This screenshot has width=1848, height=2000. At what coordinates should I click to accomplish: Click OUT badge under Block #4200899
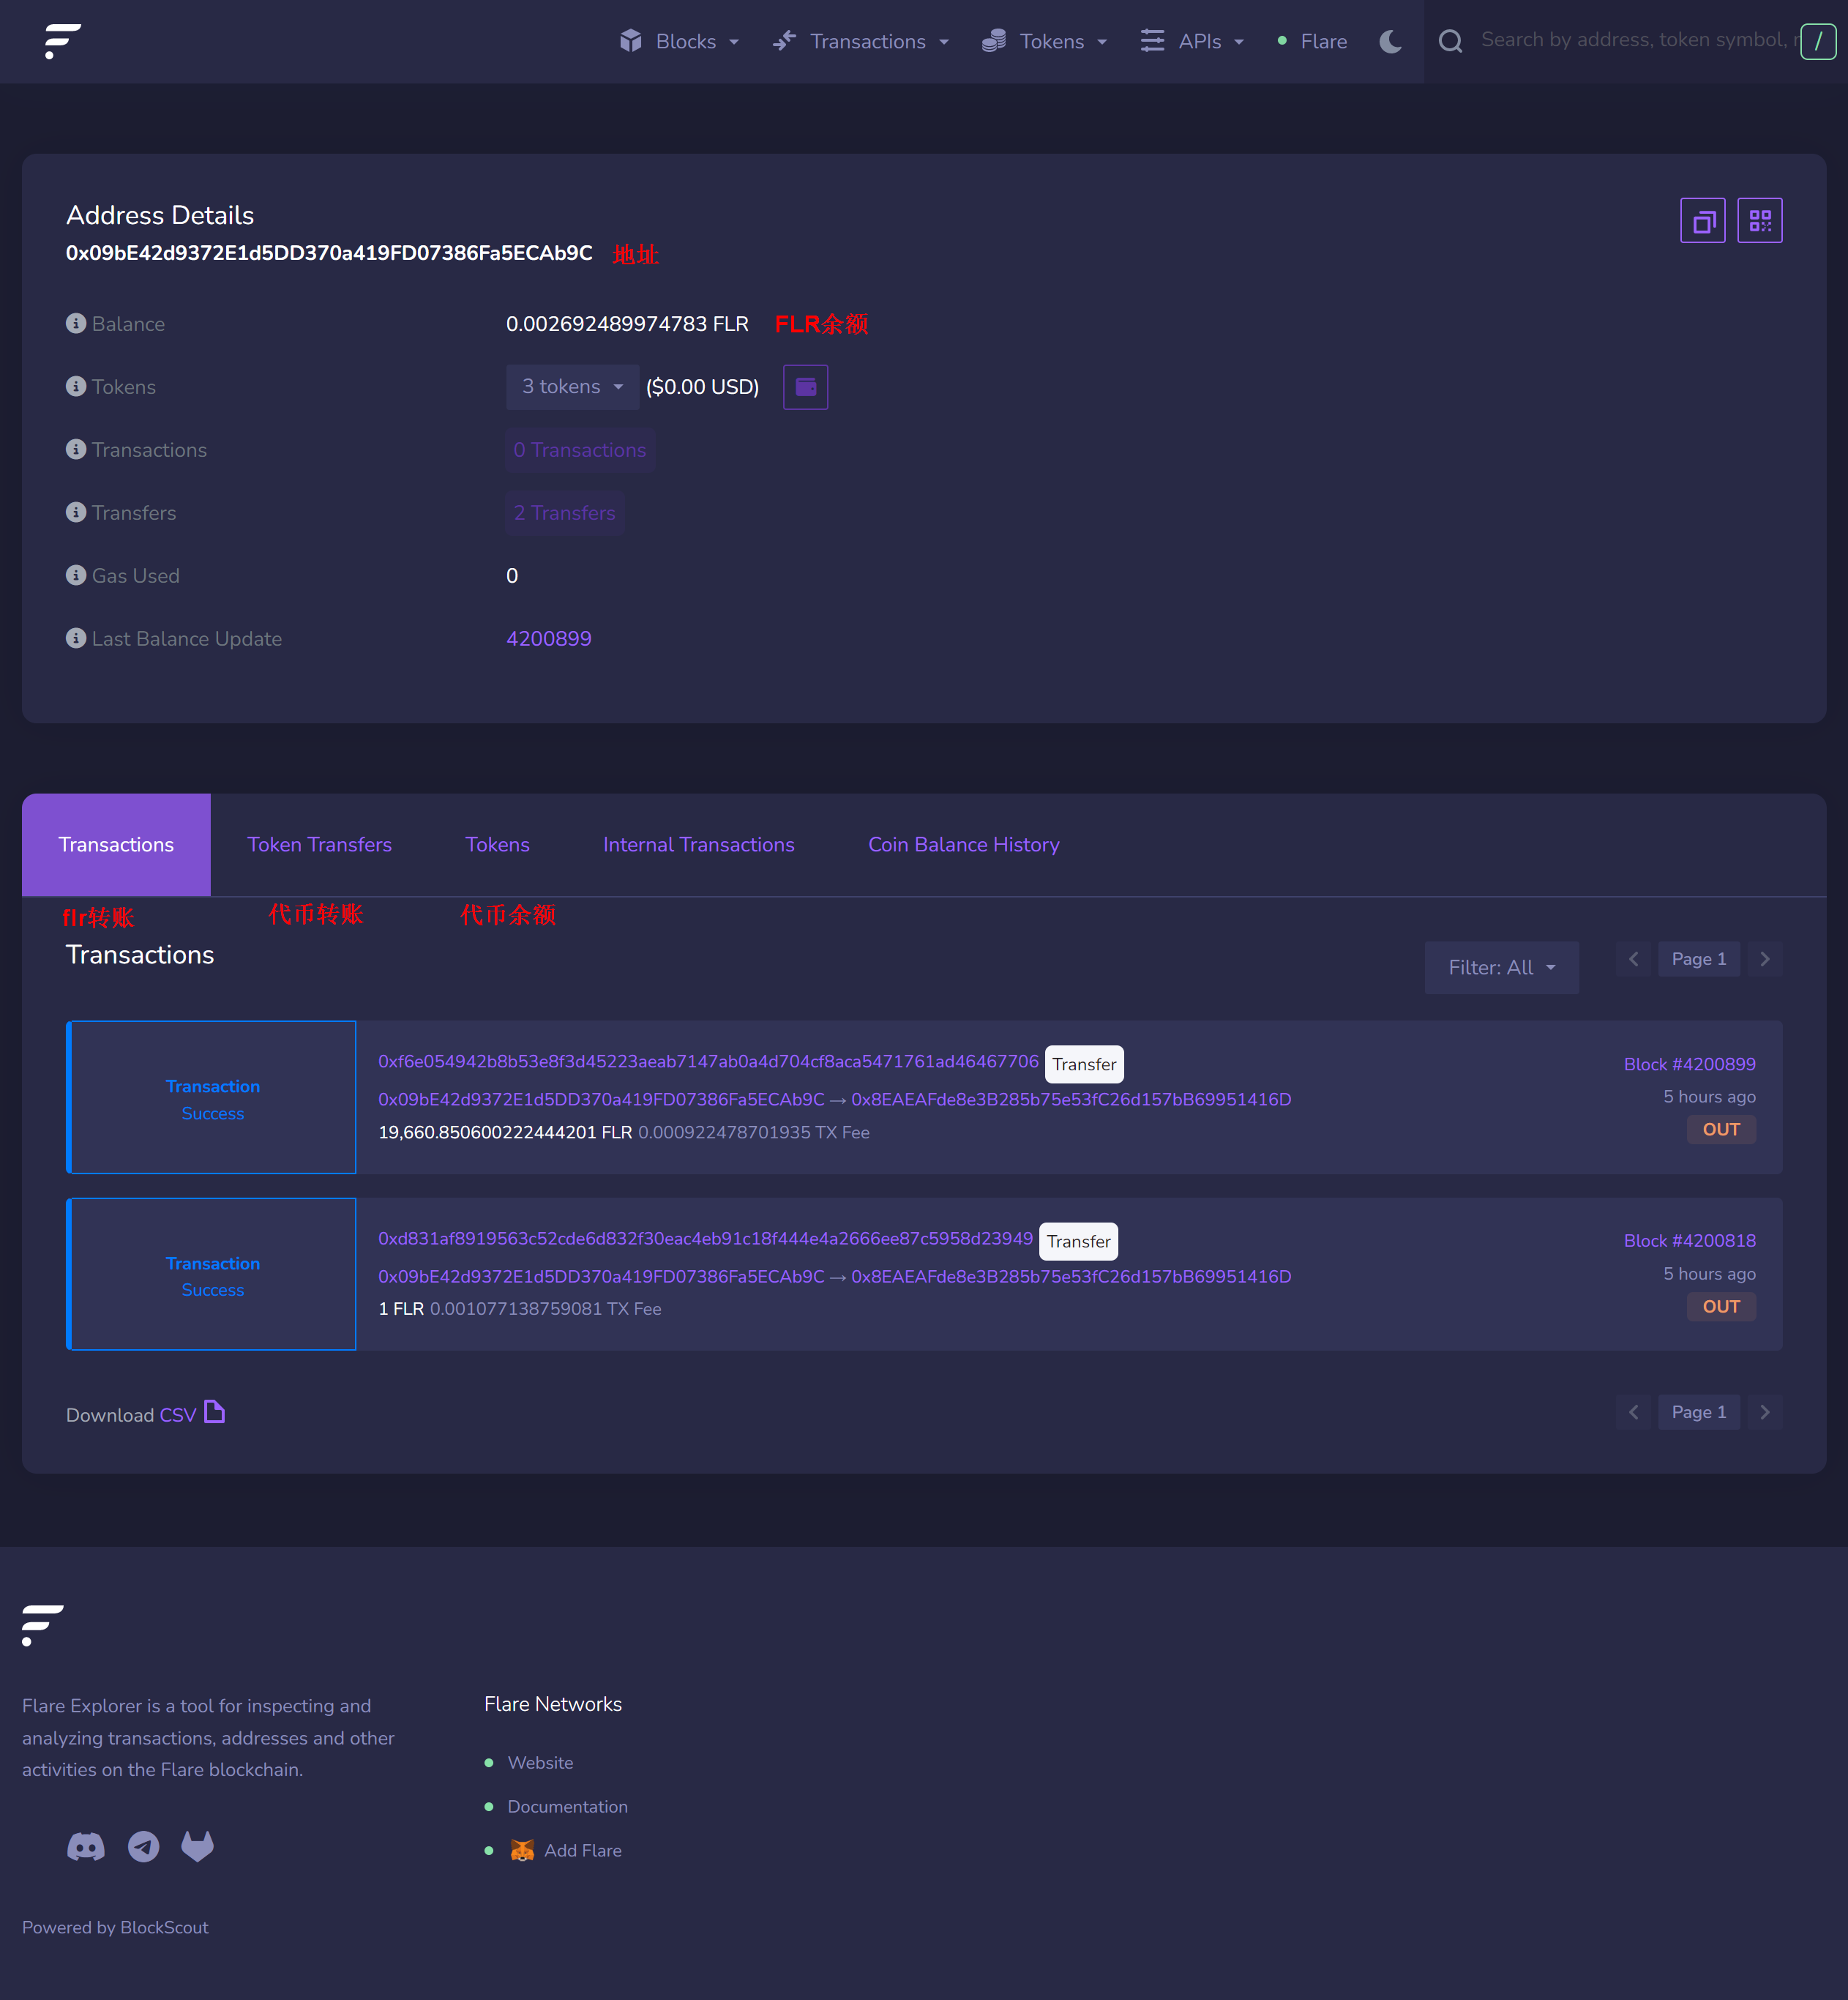tap(1721, 1129)
